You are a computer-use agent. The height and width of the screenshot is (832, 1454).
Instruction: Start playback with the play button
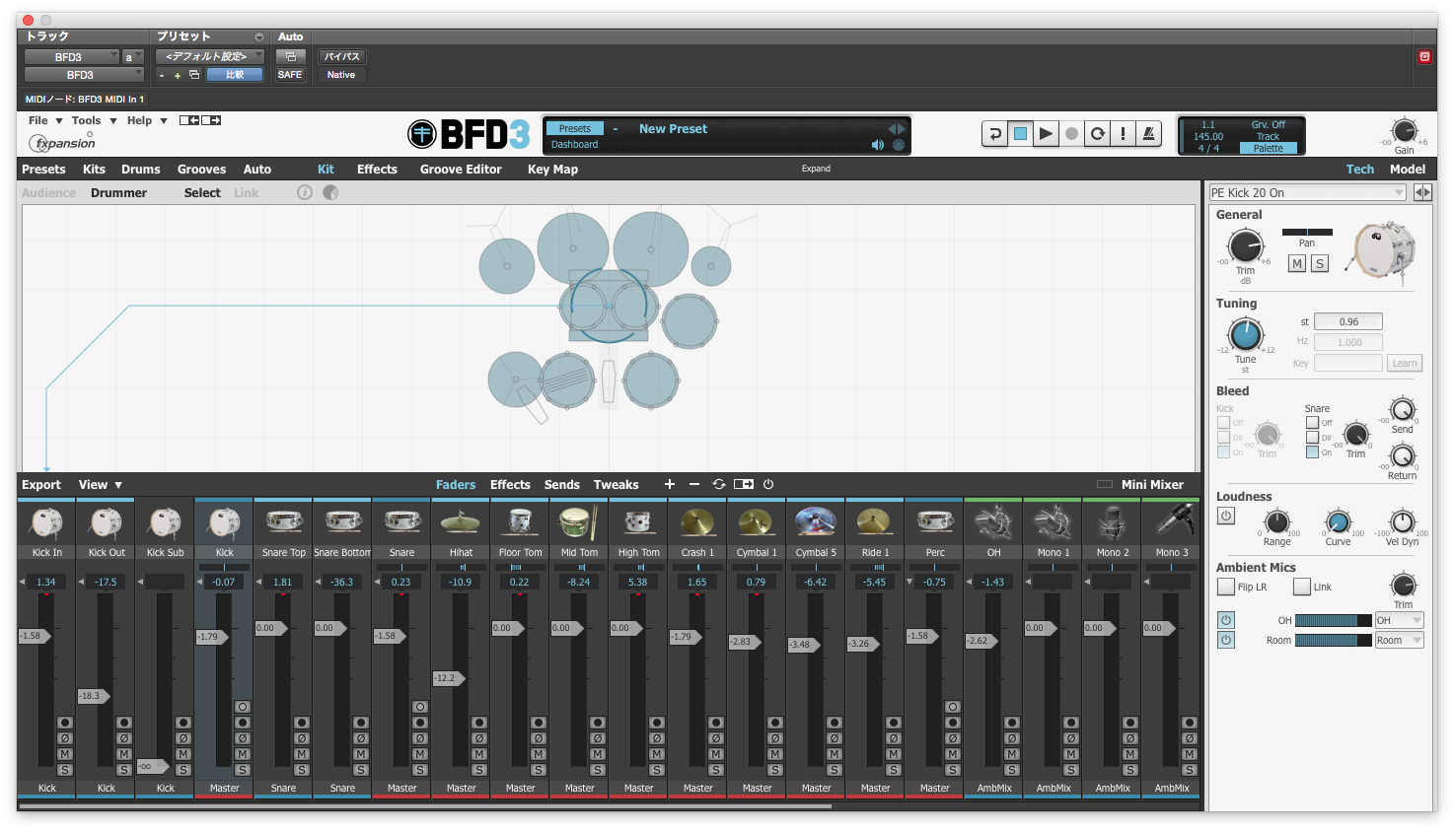point(1046,134)
